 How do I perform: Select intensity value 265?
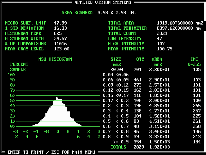pos(197,106)
